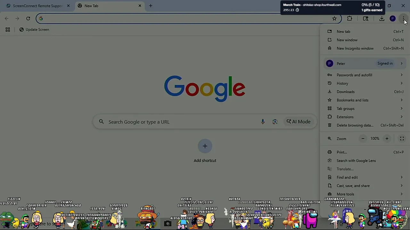Expand the History submenu
The image size is (410, 230).
pos(365,83)
